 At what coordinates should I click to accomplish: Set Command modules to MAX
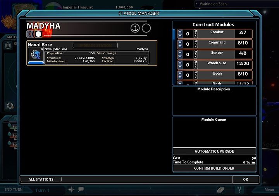pyautogui.click(x=196, y=44)
